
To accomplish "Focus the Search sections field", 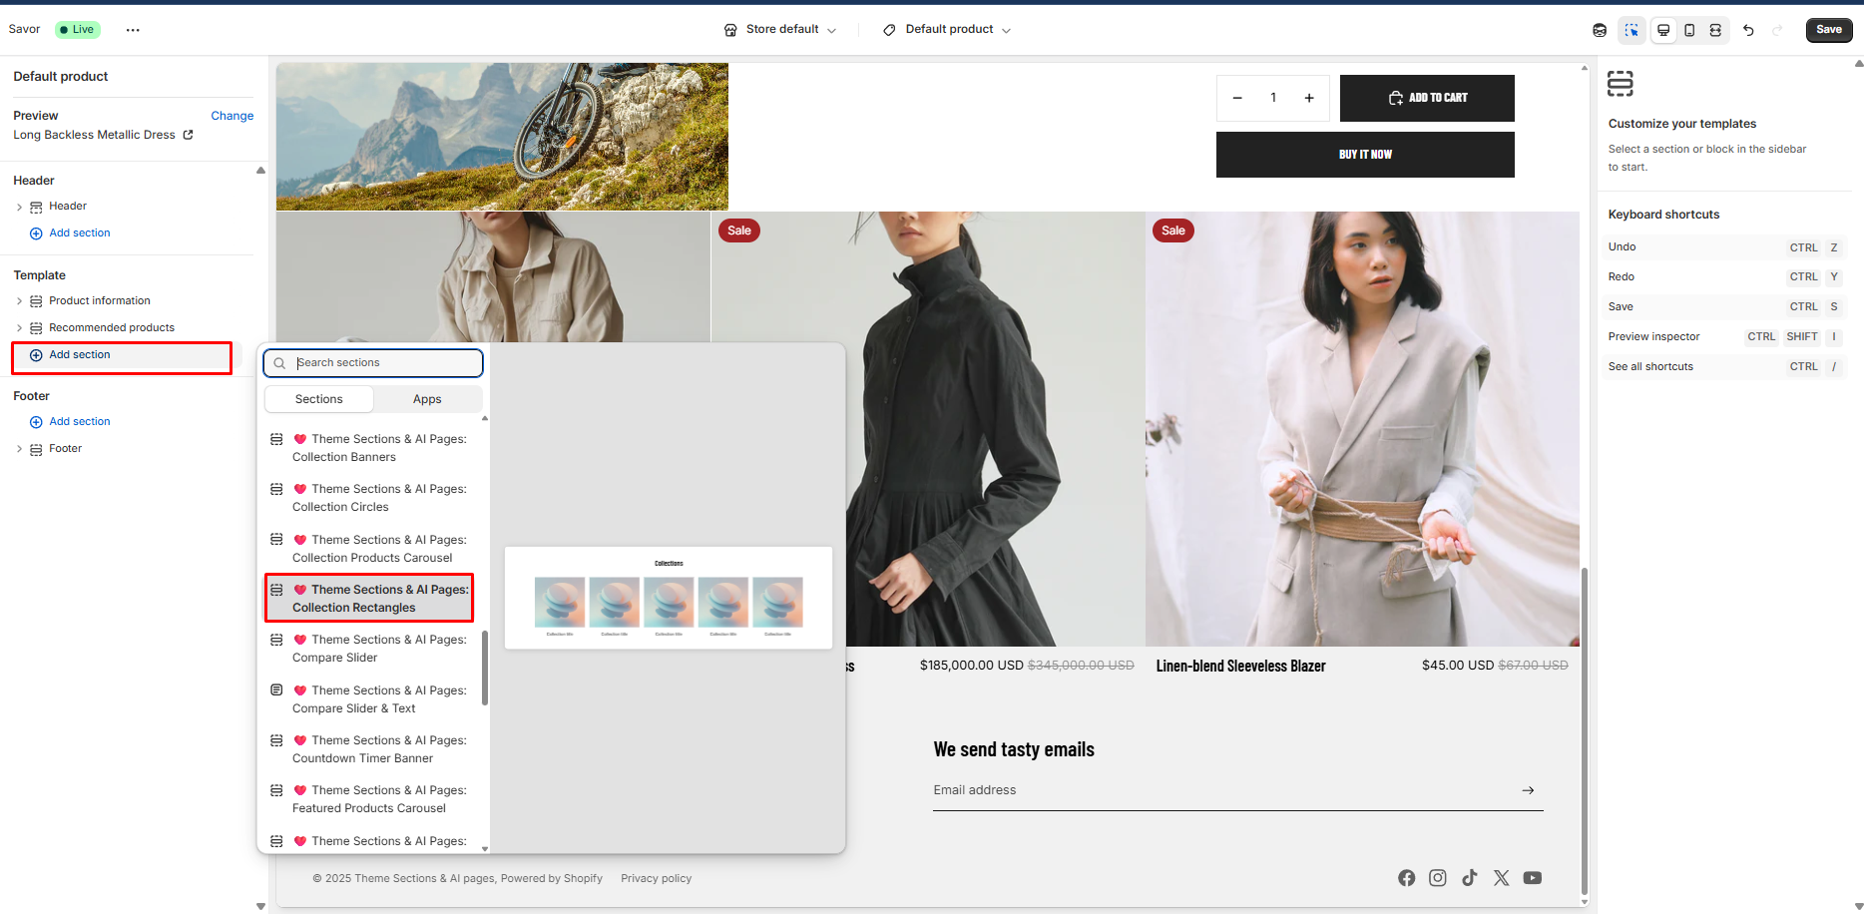I will pyautogui.click(x=373, y=363).
